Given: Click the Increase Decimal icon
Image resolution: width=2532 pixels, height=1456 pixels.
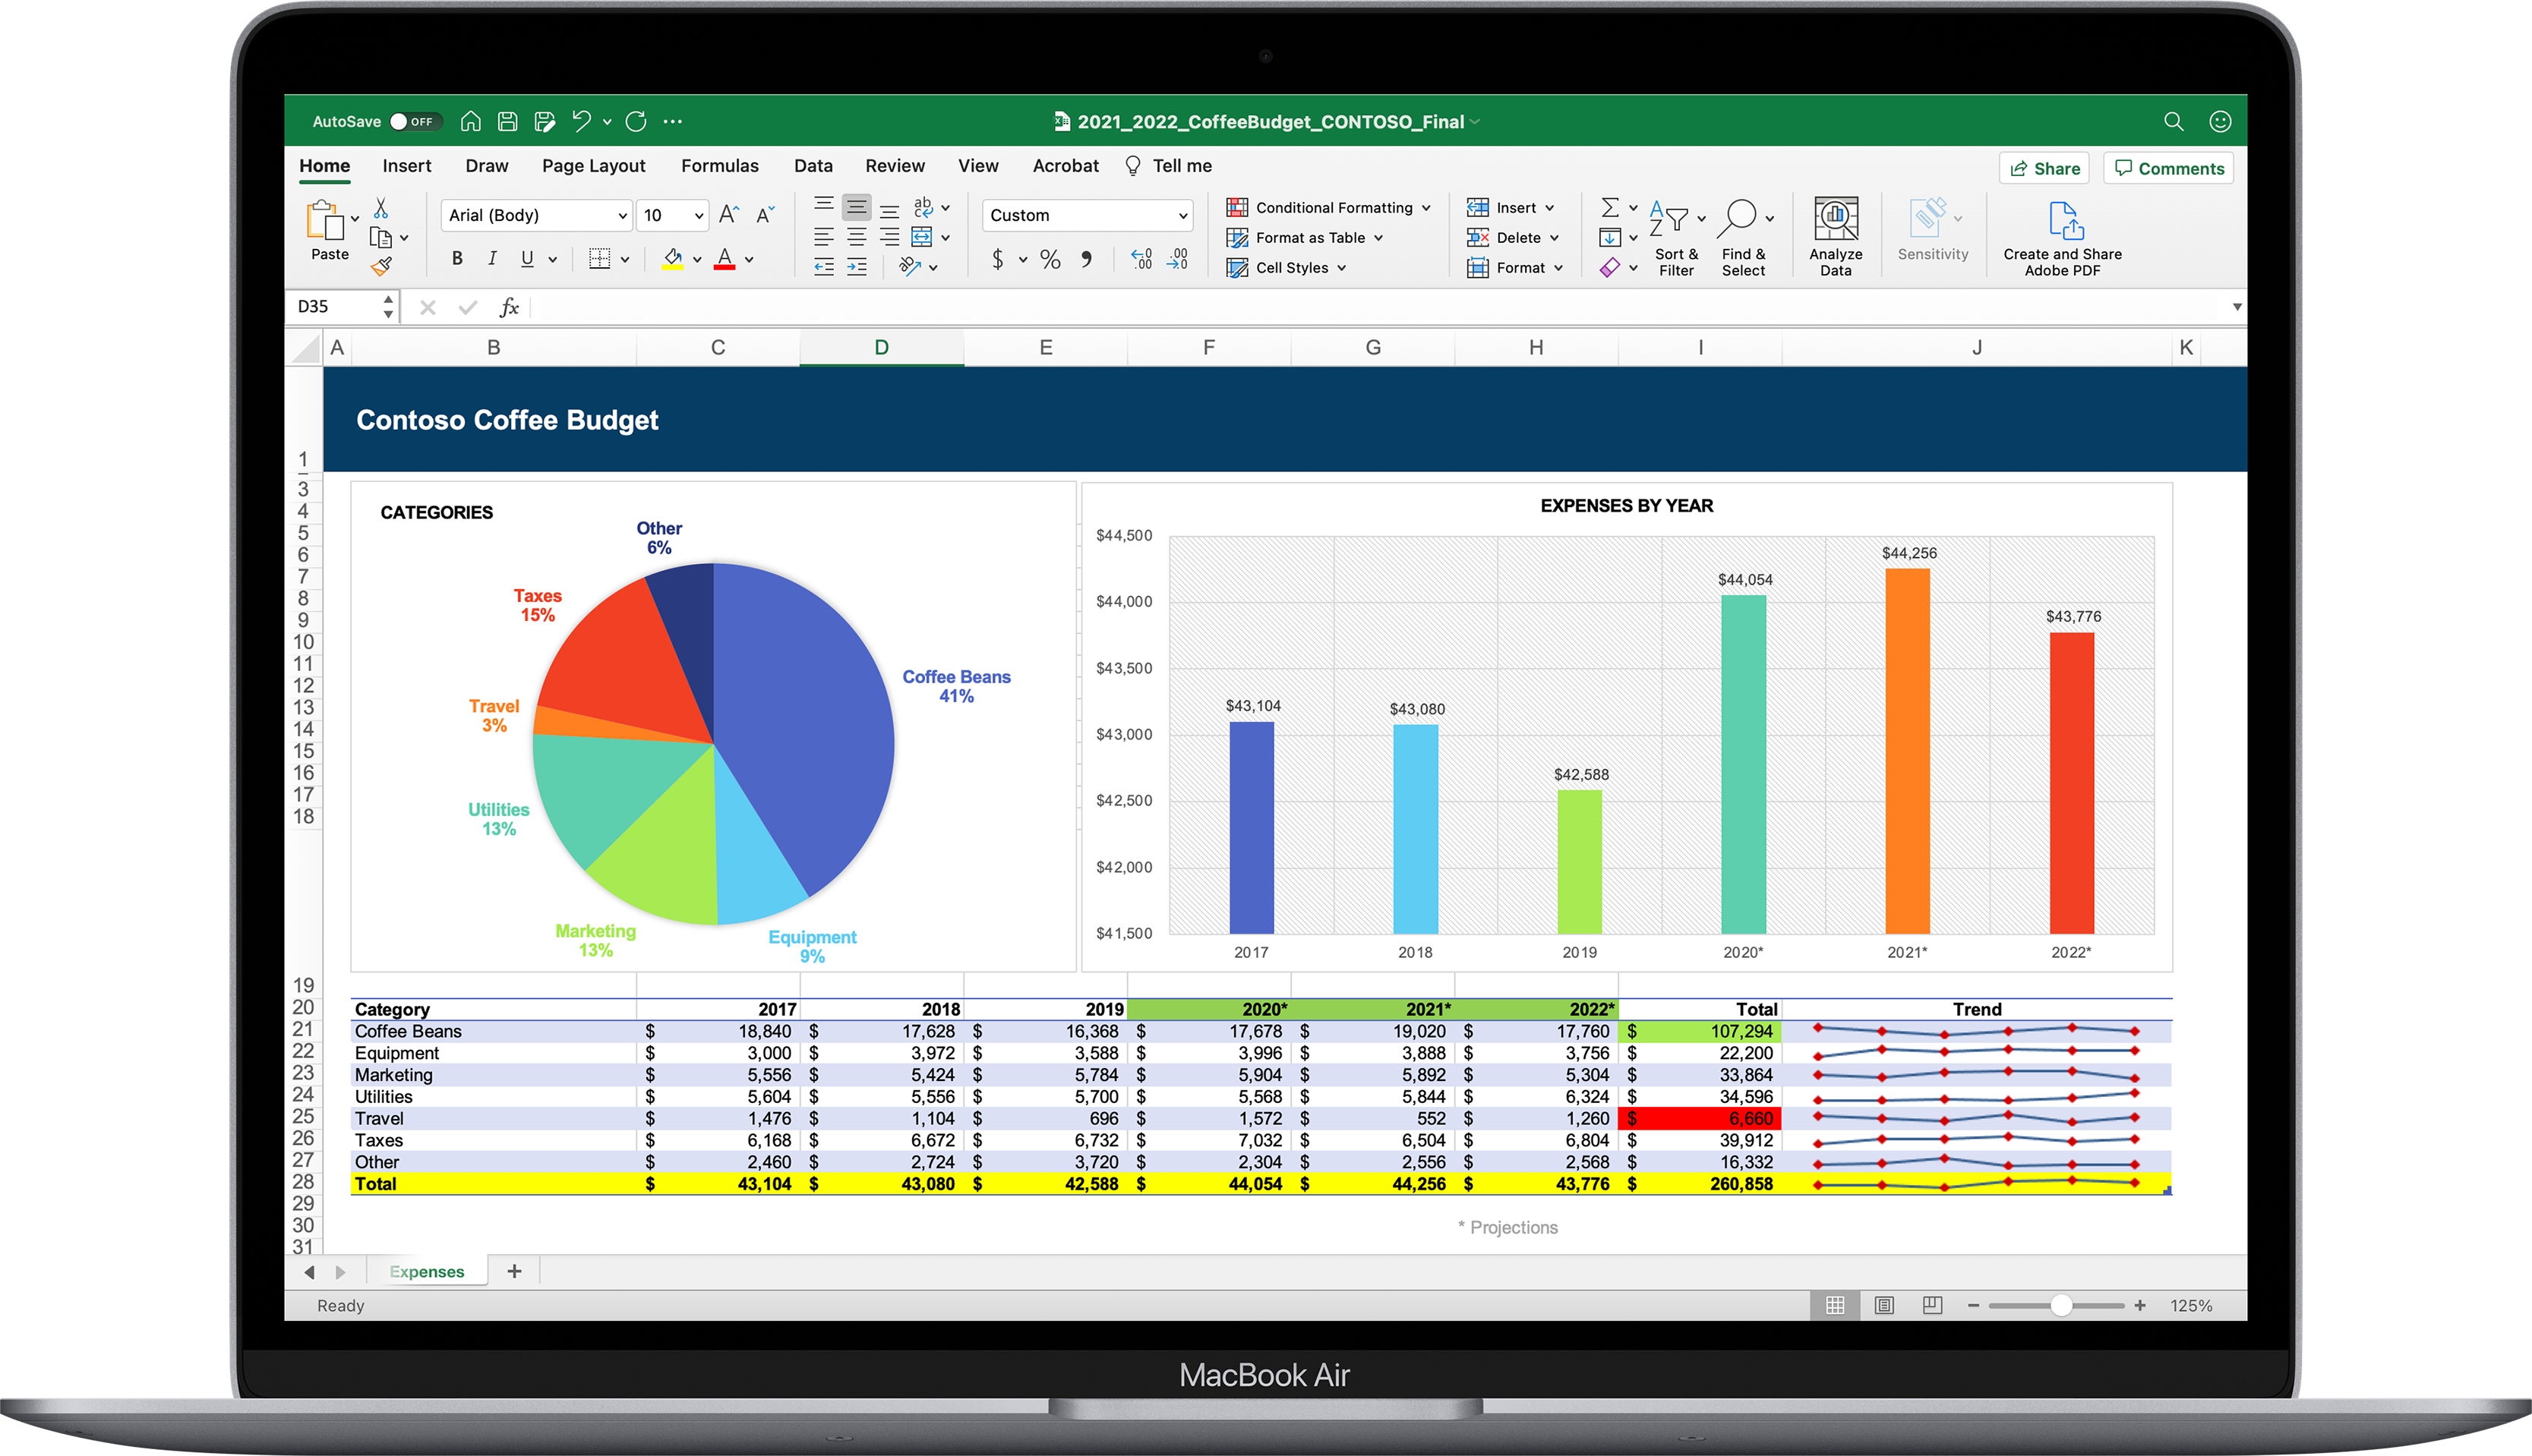Looking at the screenshot, I should [1141, 260].
